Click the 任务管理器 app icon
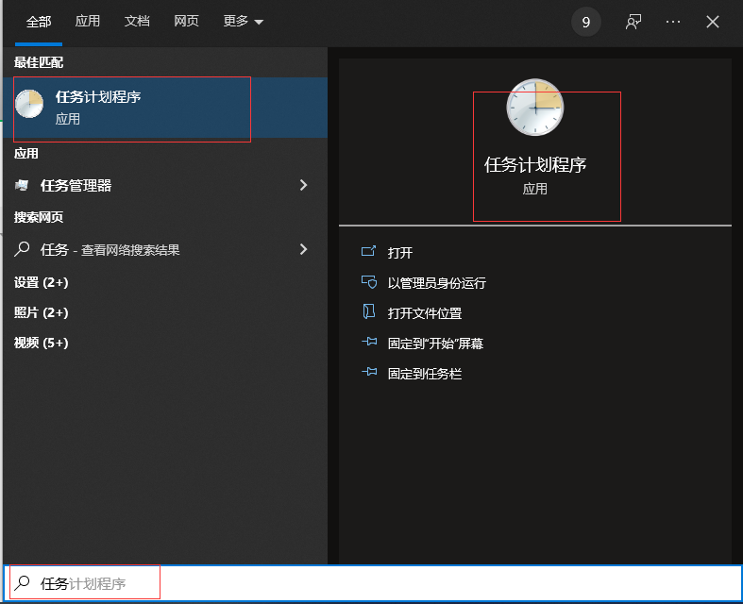Image resolution: width=743 pixels, height=604 pixels. (x=22, y=185)
